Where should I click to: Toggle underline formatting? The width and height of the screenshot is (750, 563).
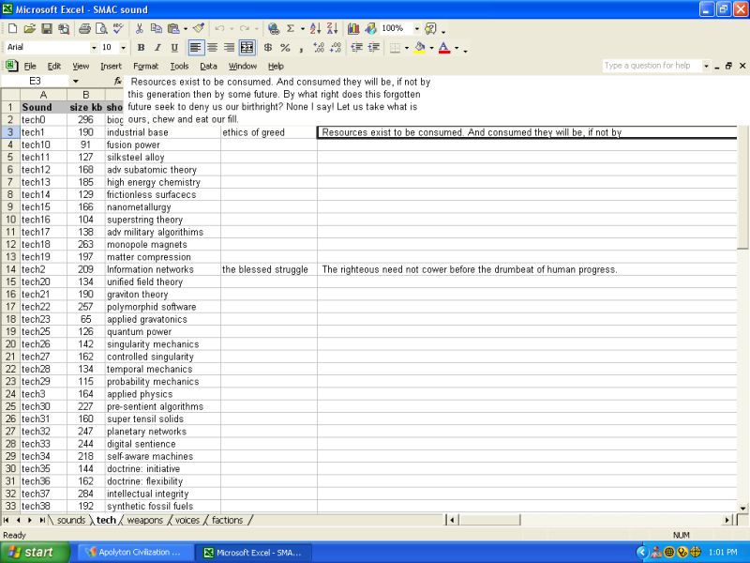click(x=174, y=48)
